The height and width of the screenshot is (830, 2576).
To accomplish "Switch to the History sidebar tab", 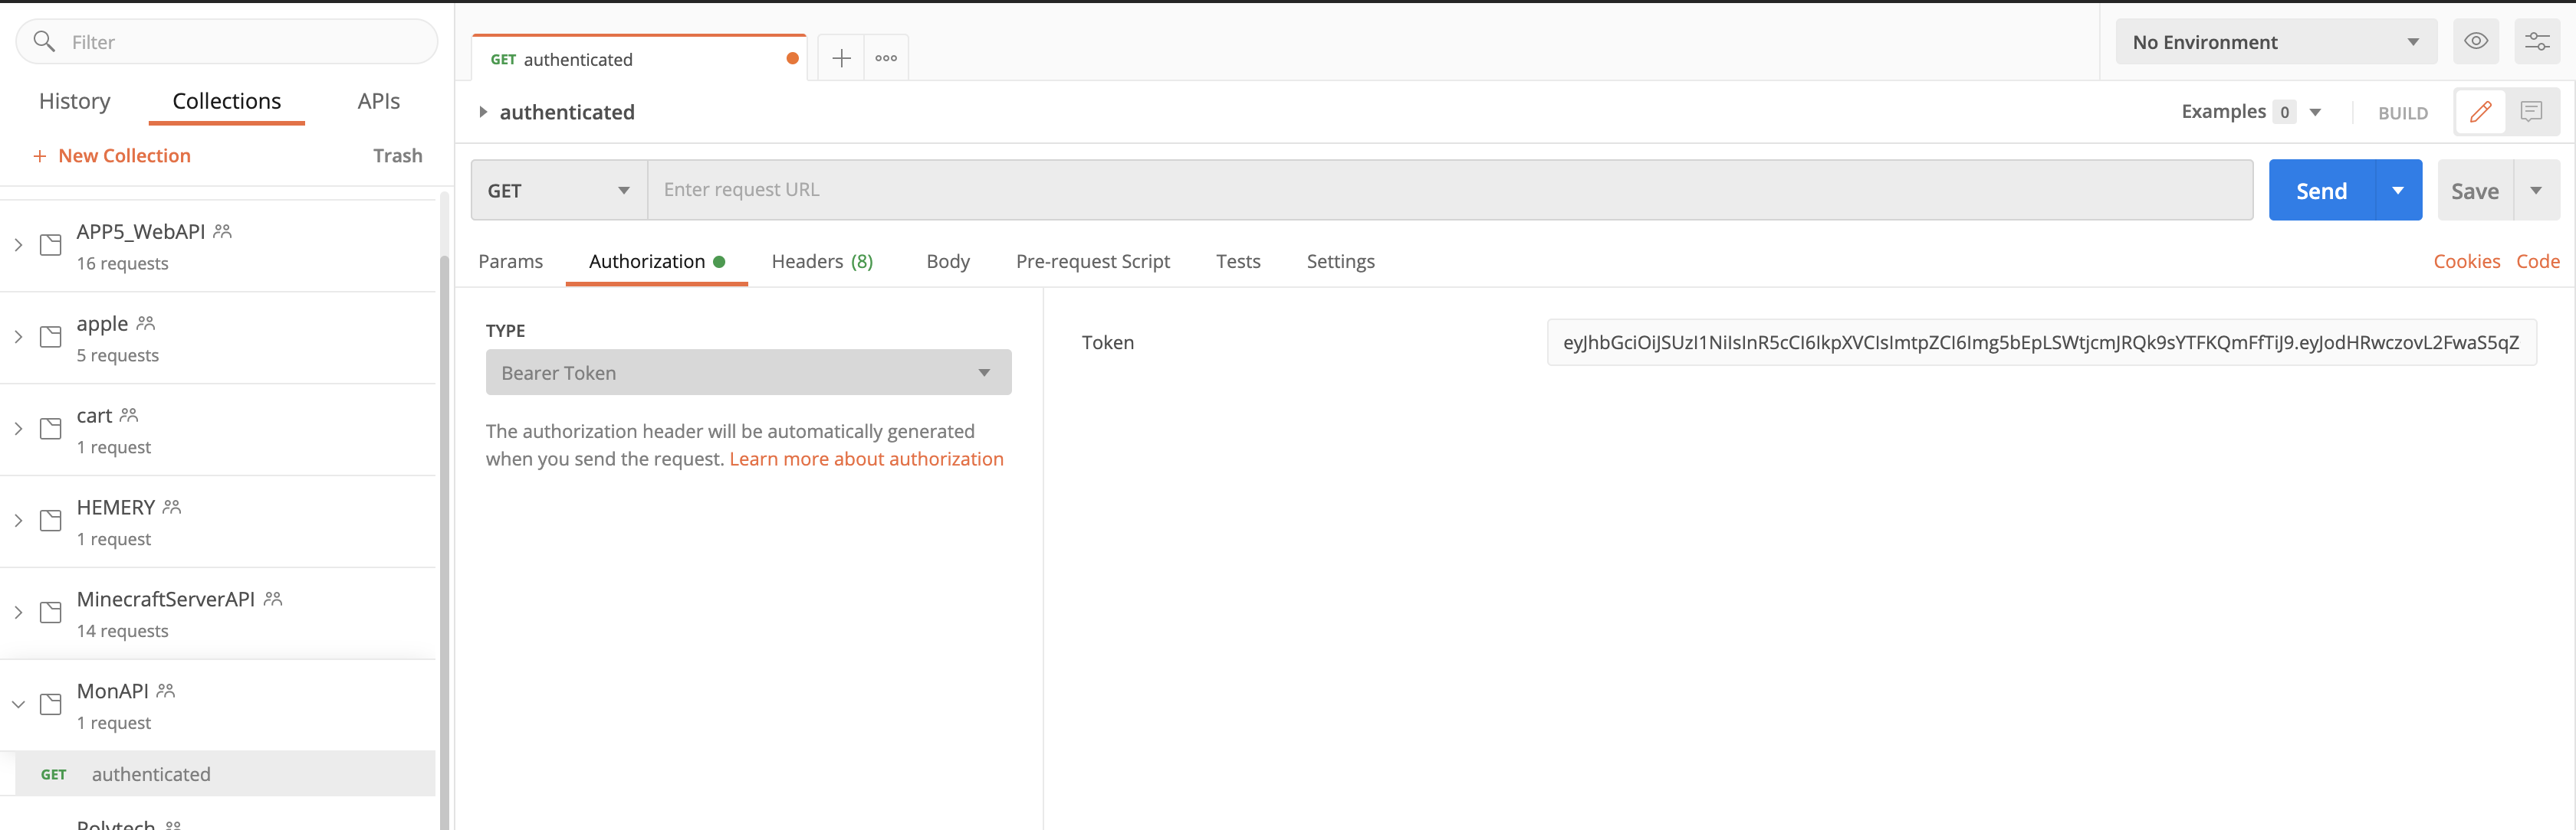I will coord(75,101).
